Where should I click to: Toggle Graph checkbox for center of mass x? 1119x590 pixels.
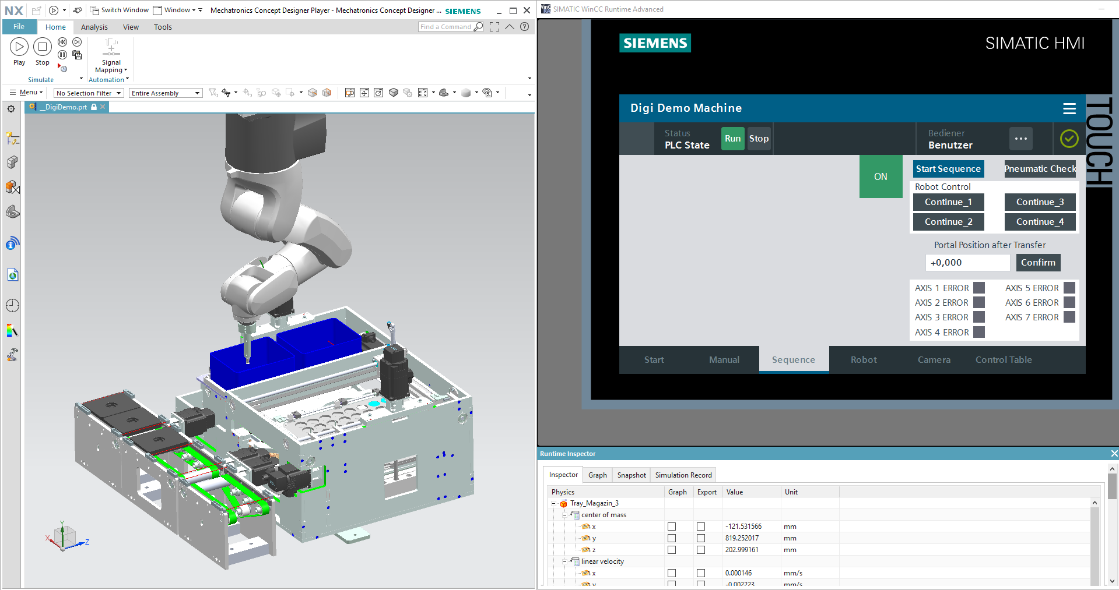672,527
